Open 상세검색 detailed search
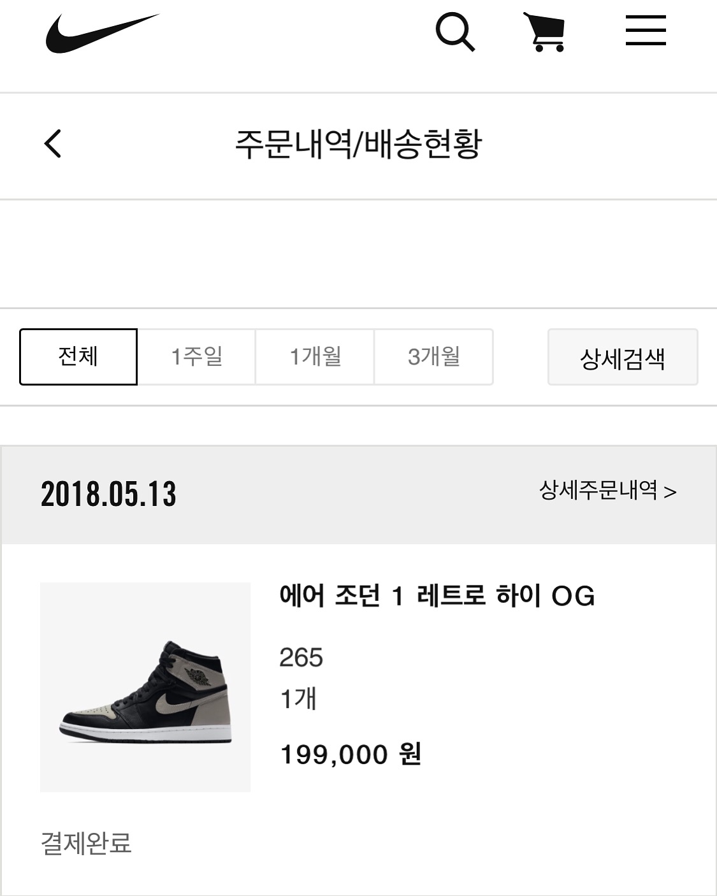 click(623, 357)
